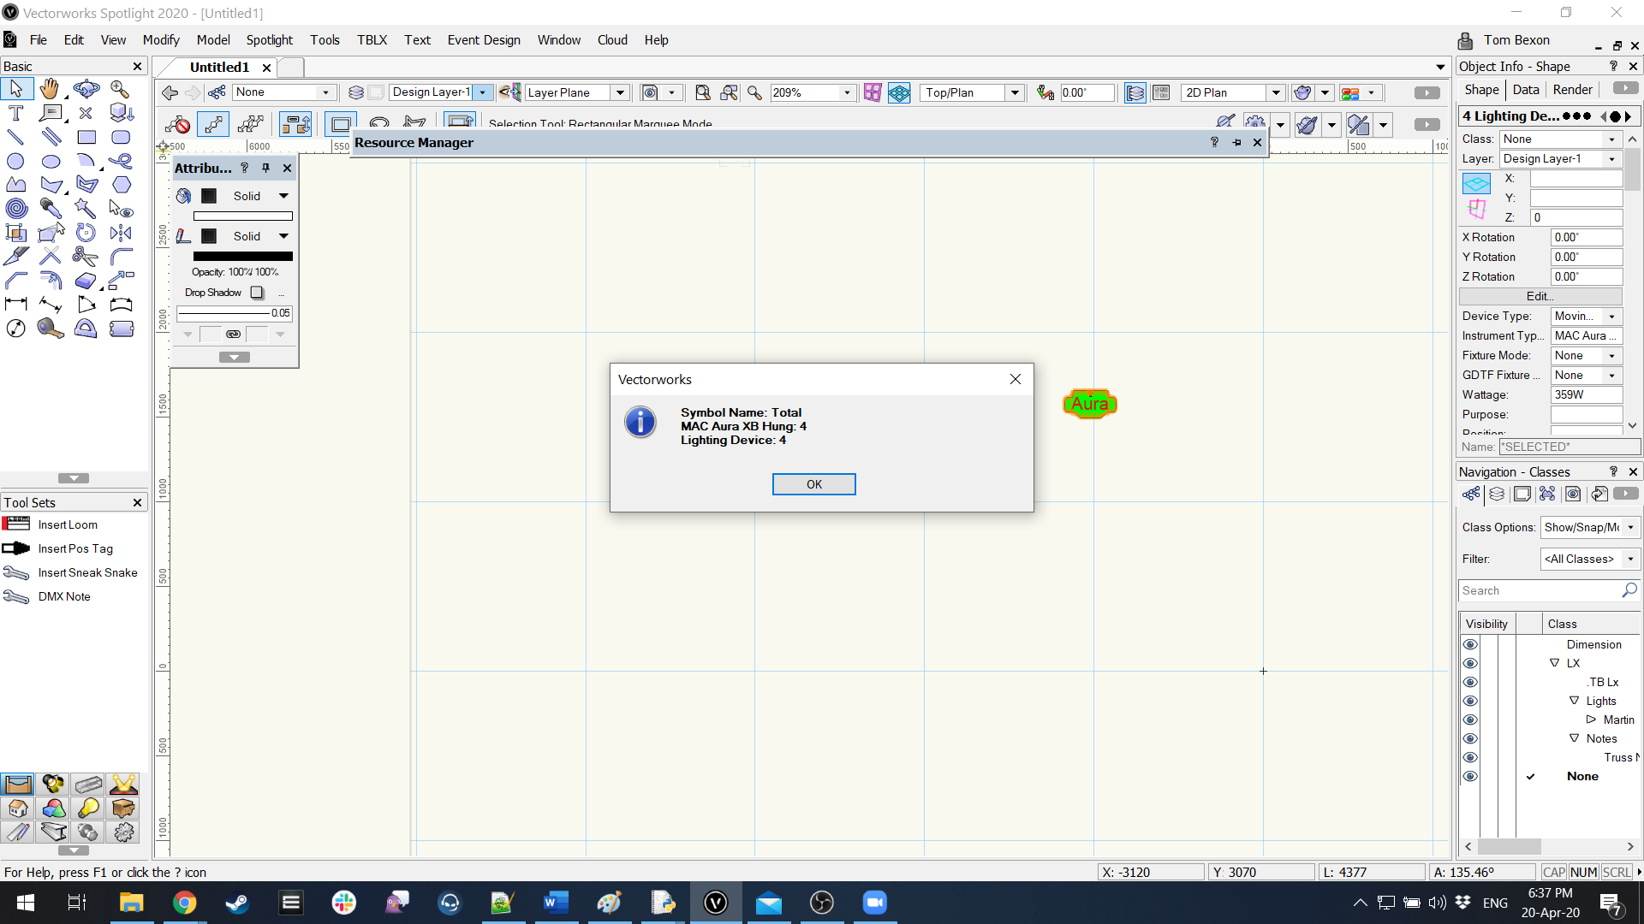Select the Pan (hand) tool
Viewport: 1644px width, 924px height.
pos(50,89)
